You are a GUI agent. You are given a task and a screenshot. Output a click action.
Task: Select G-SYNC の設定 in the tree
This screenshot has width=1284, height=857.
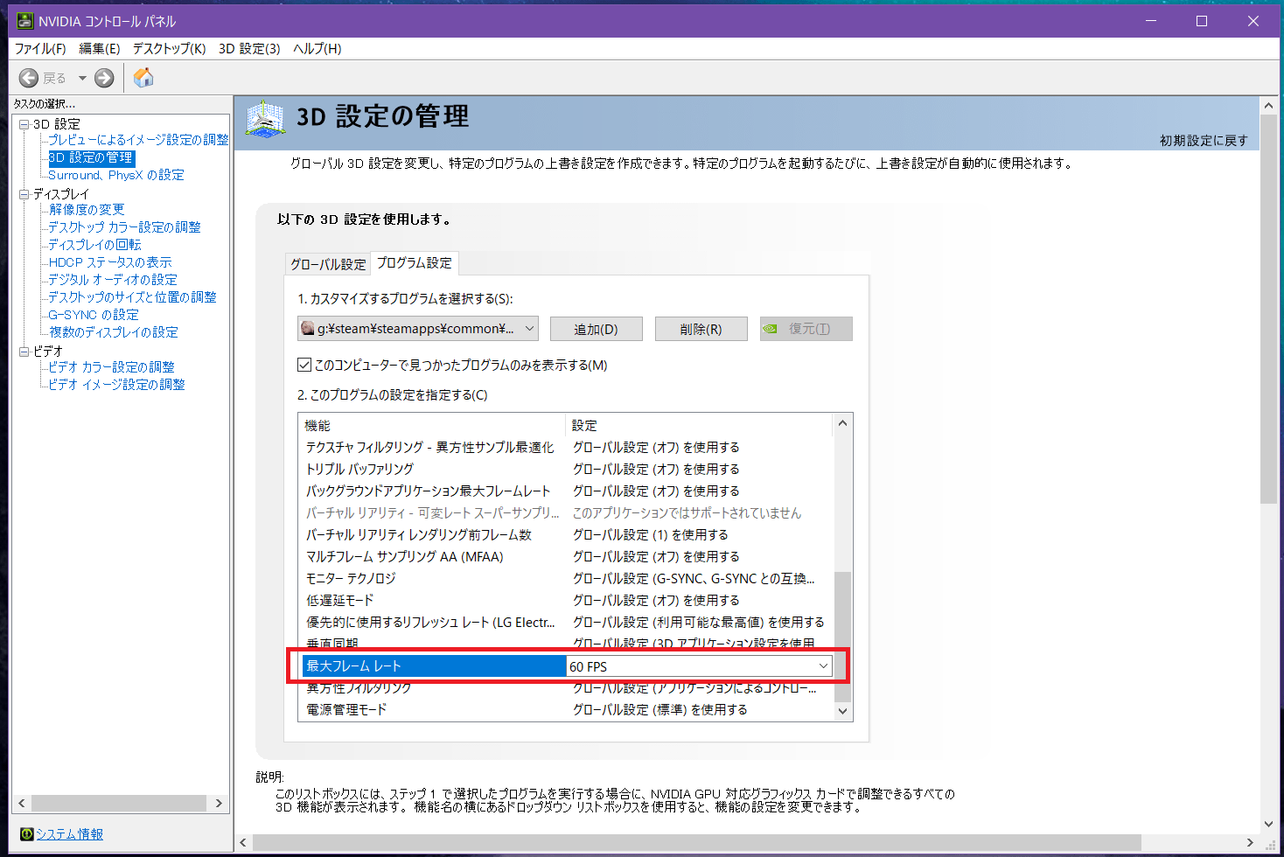(93, 315)
